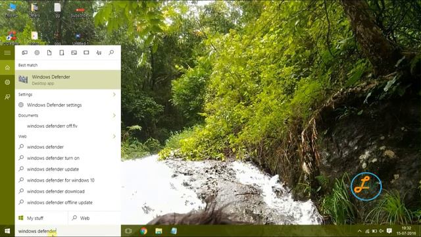
Task: Expand the Settings results category
Action: (114, 95)
